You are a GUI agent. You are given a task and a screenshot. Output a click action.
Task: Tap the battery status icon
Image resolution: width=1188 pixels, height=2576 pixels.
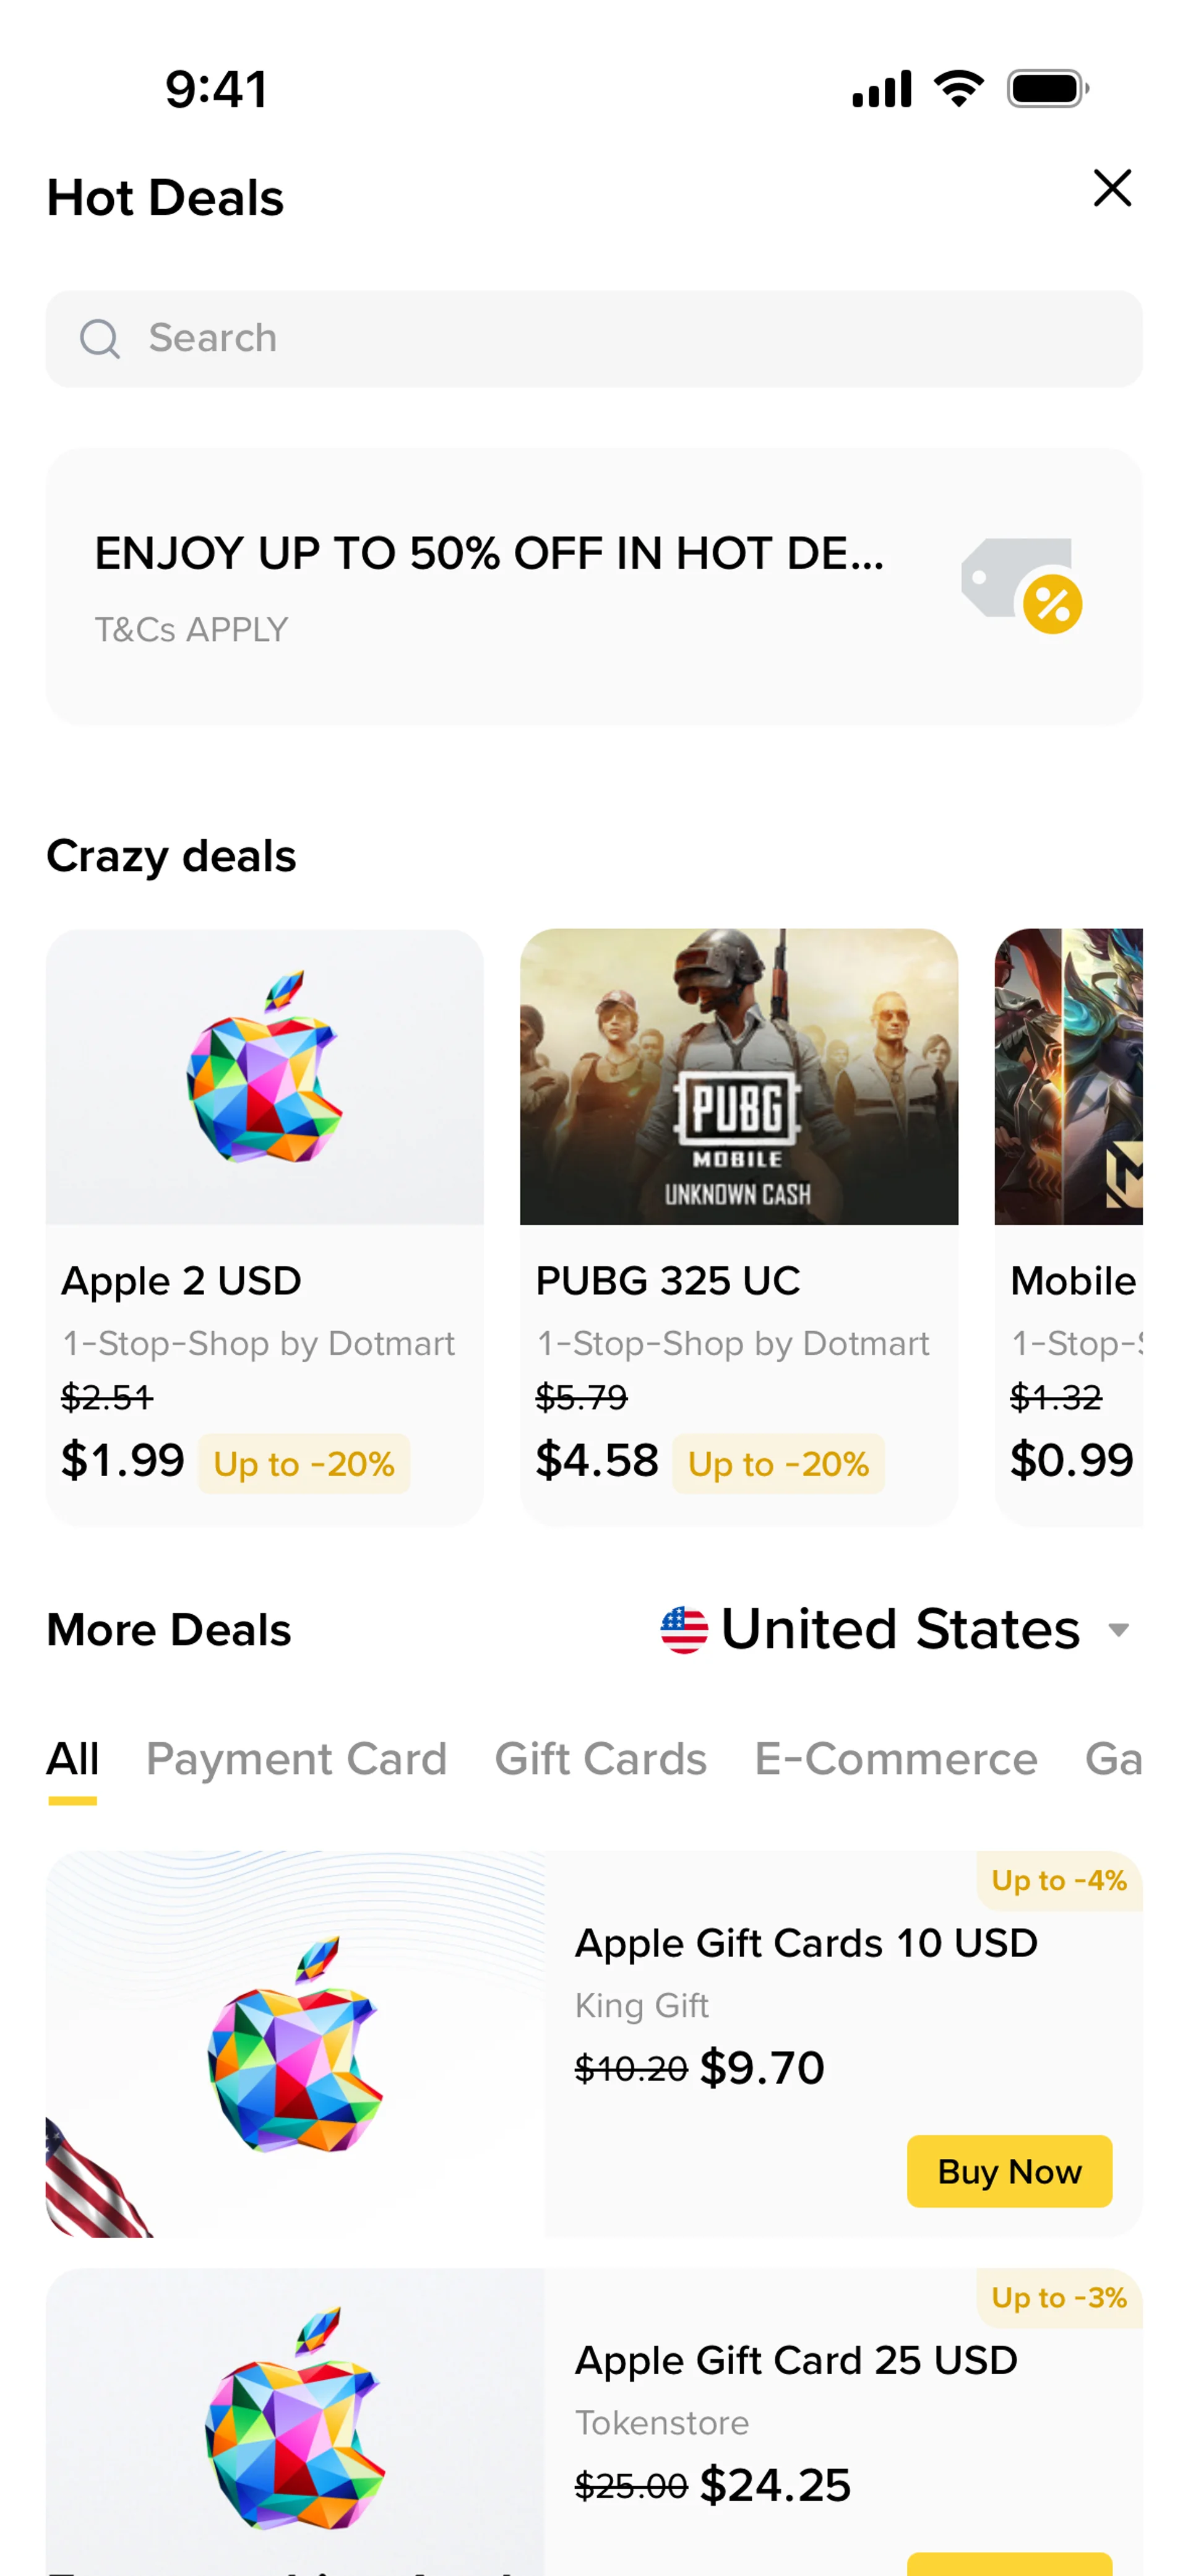pos(1048,89)
